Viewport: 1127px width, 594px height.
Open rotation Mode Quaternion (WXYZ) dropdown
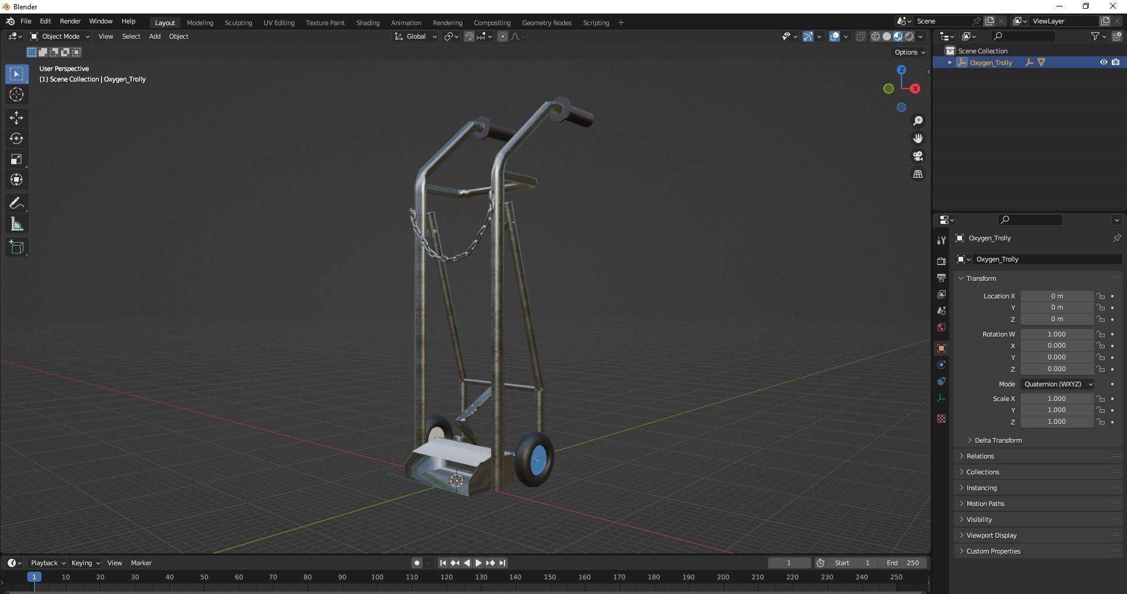[1058, 384]
